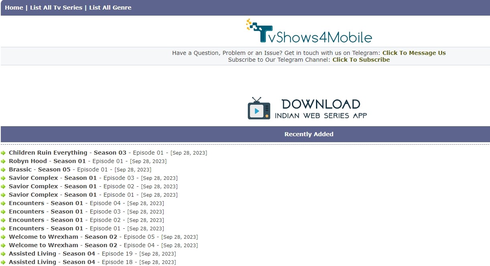Click green arrow beside Brassic
The image size is (490, 266).
(x=3, y=170)
